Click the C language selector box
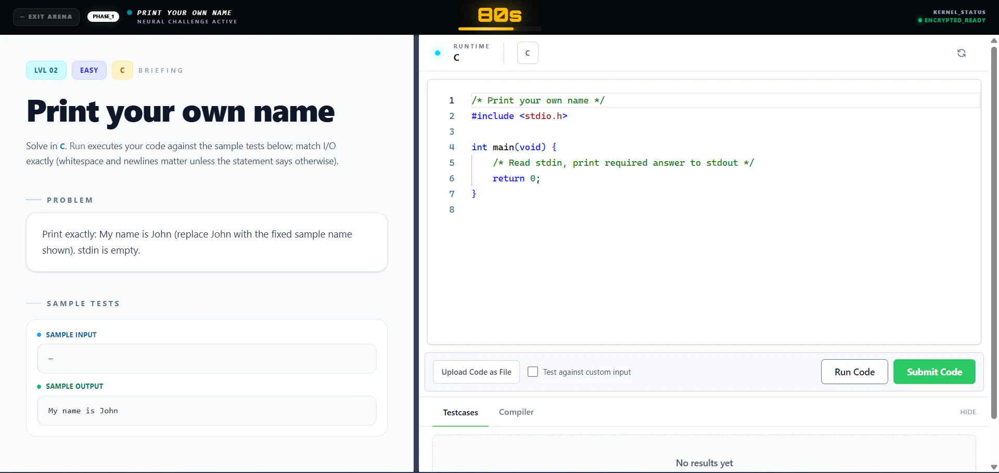The height and width of the screenshot is (473, 999). (x=528, y=53)
